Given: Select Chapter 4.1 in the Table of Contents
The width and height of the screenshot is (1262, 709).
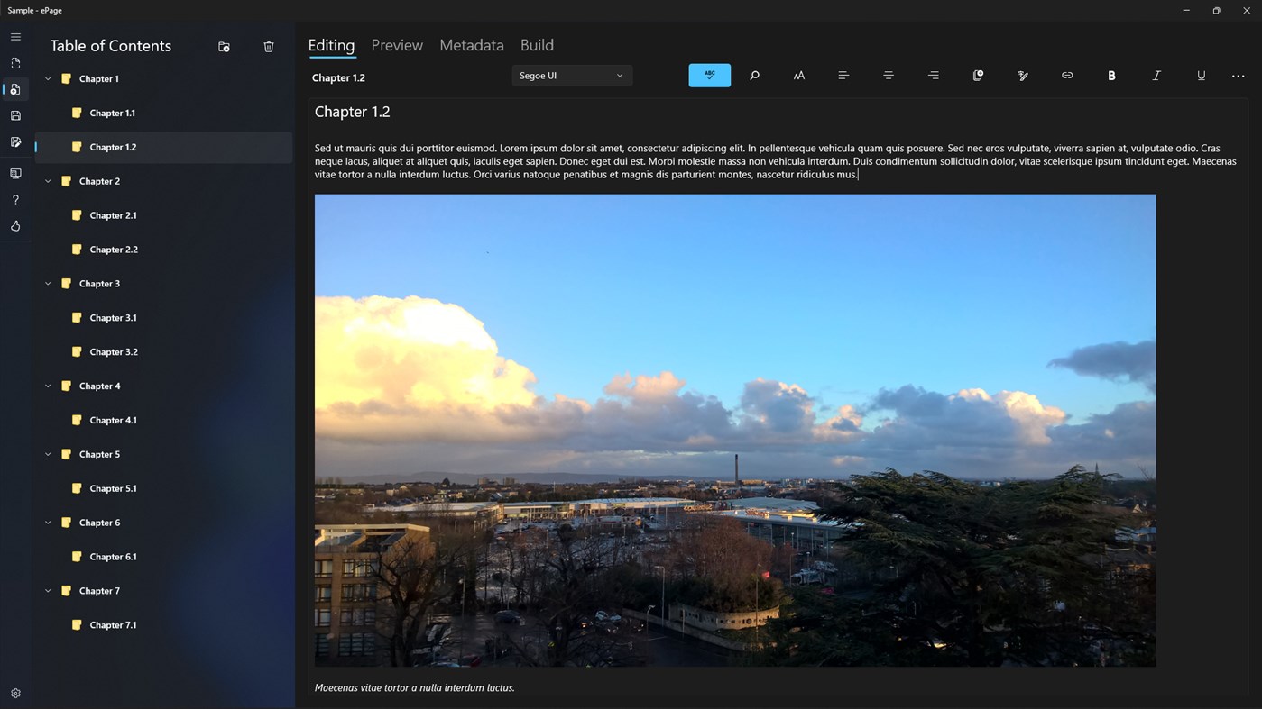Looking at the screenshot, I should pyautogui.click(x=113, y=420).
